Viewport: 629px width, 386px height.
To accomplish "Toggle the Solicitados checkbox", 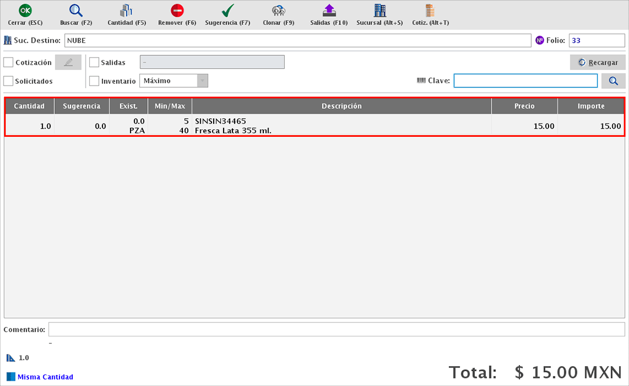I will [x=9, y=81].
